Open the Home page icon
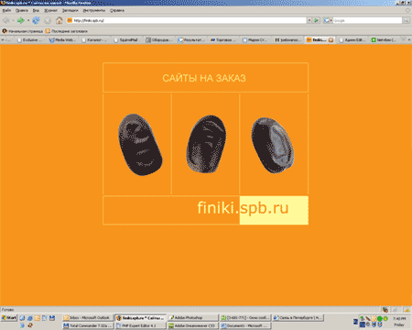 point(60,20)
